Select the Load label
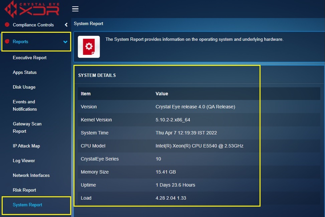The width and height of the screenshot is (325, 217). (x=86, y=198)
